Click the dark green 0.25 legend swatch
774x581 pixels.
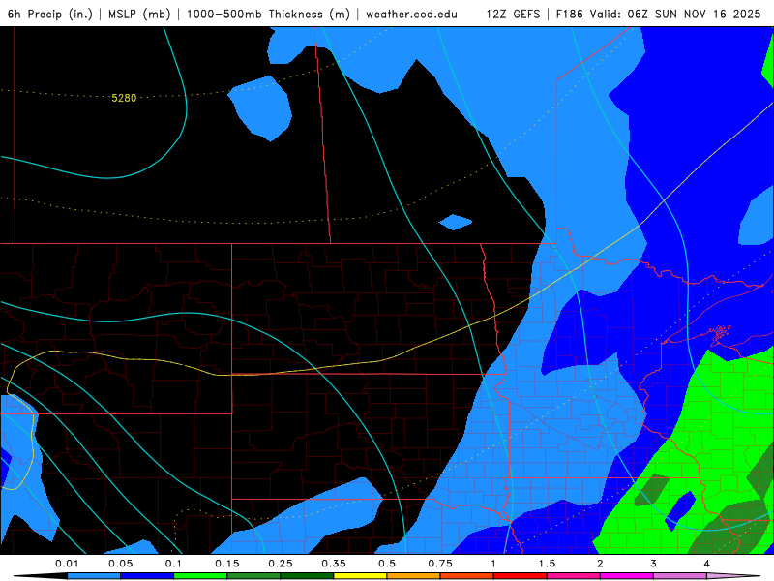pos(307,576)
